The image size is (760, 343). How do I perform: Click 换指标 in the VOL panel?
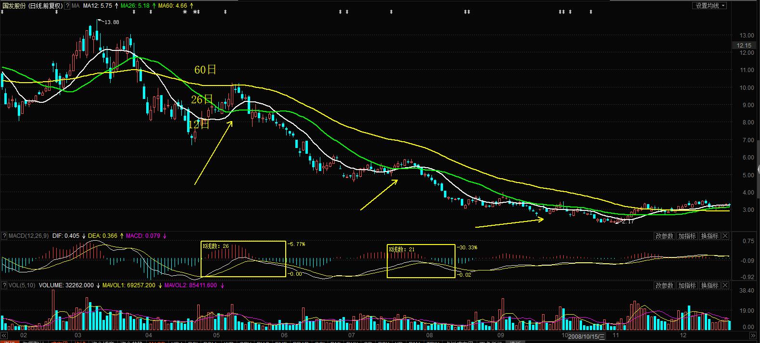pyautogui.click(x=709, y=285)
